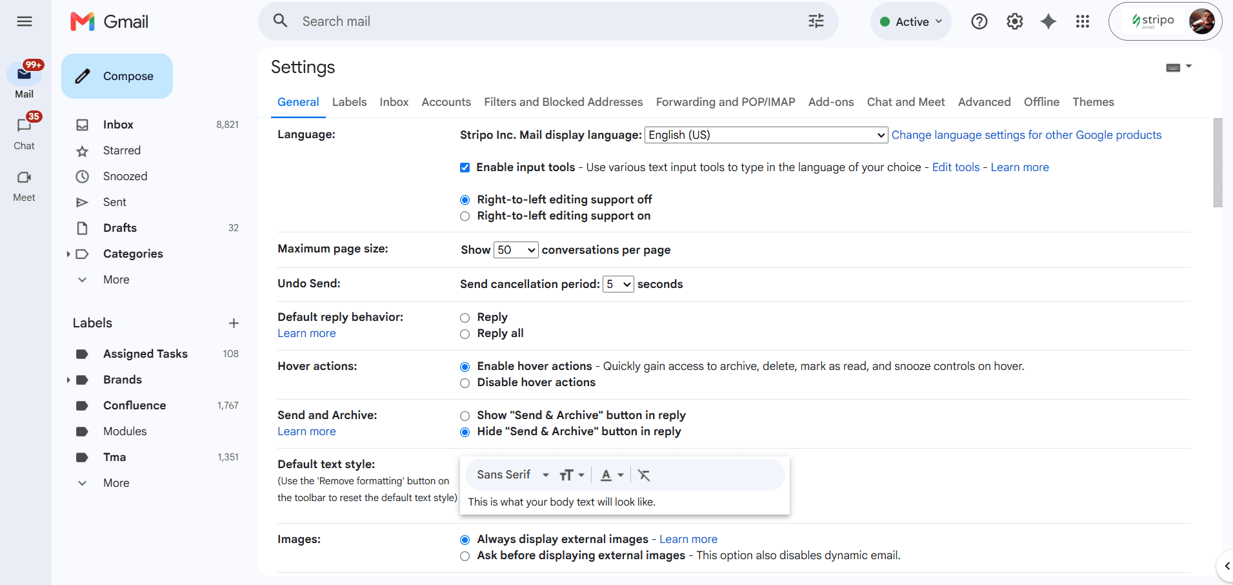The image size is (1233, 585).
Task: Select Ask before displaying external images
Action: [465, 556]
